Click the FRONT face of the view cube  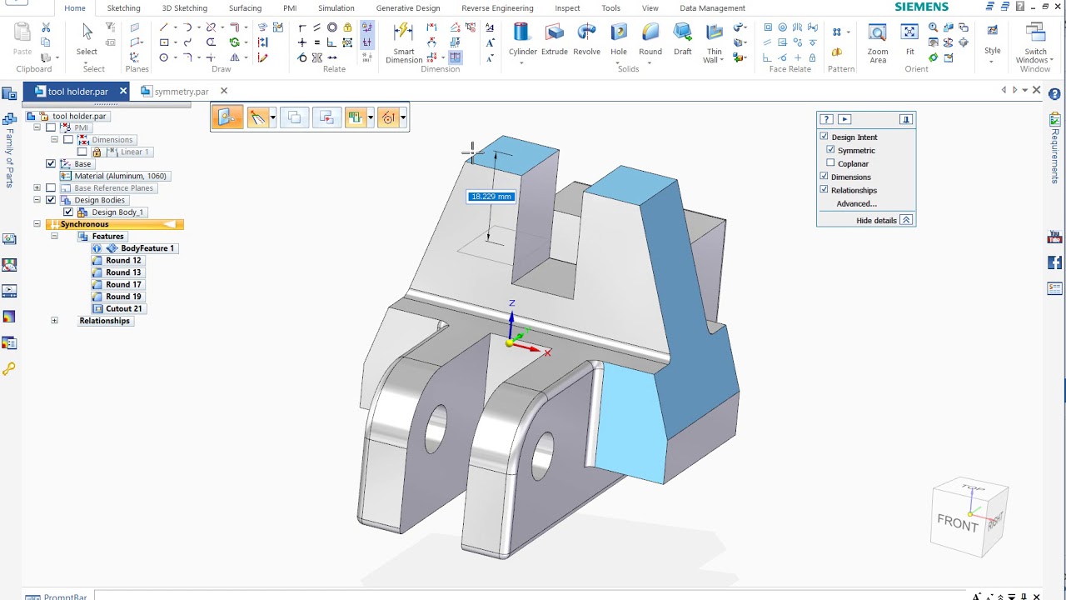957,522
